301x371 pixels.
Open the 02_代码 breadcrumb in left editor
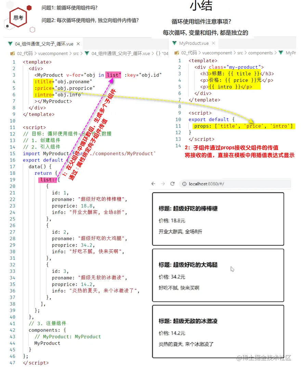[25, 53]
